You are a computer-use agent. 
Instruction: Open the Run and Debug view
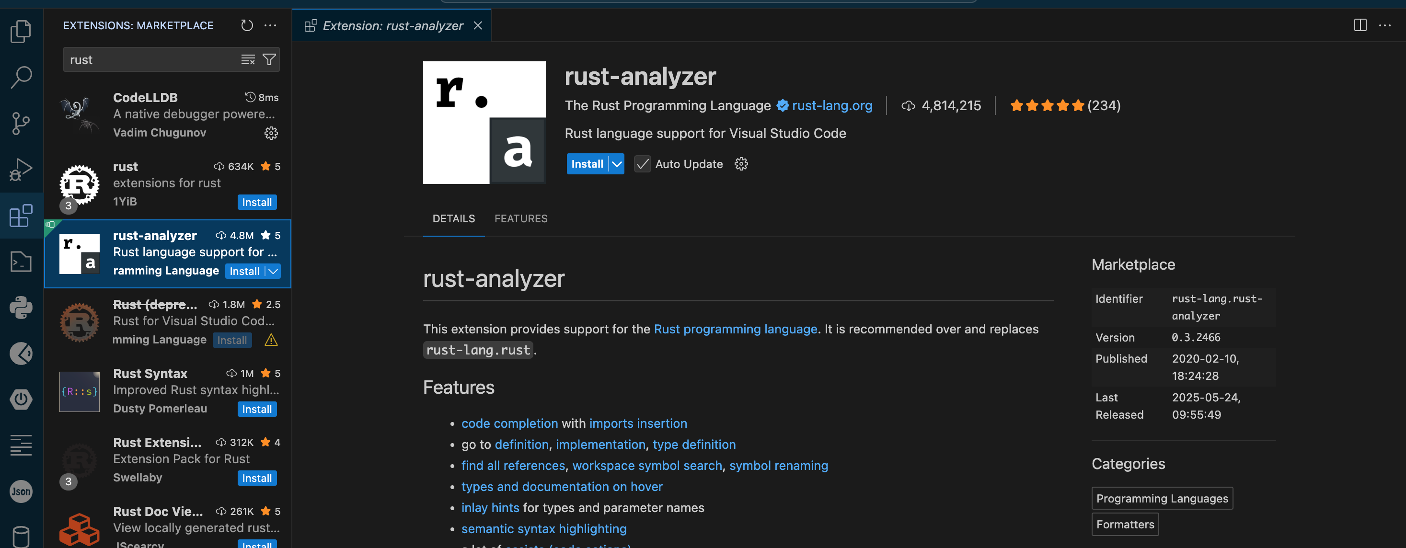[21, 169]
